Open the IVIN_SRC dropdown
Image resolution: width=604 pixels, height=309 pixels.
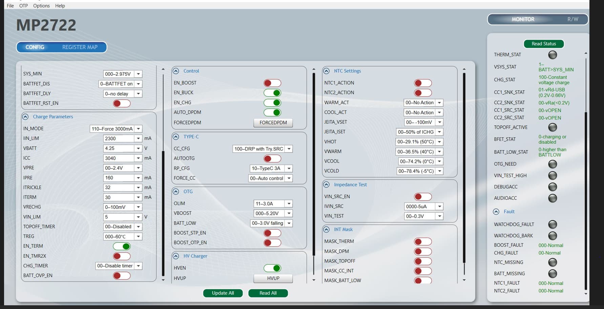(x=424, y=207)
